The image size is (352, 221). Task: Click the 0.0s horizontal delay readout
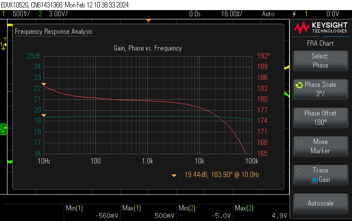coord(194,14)
